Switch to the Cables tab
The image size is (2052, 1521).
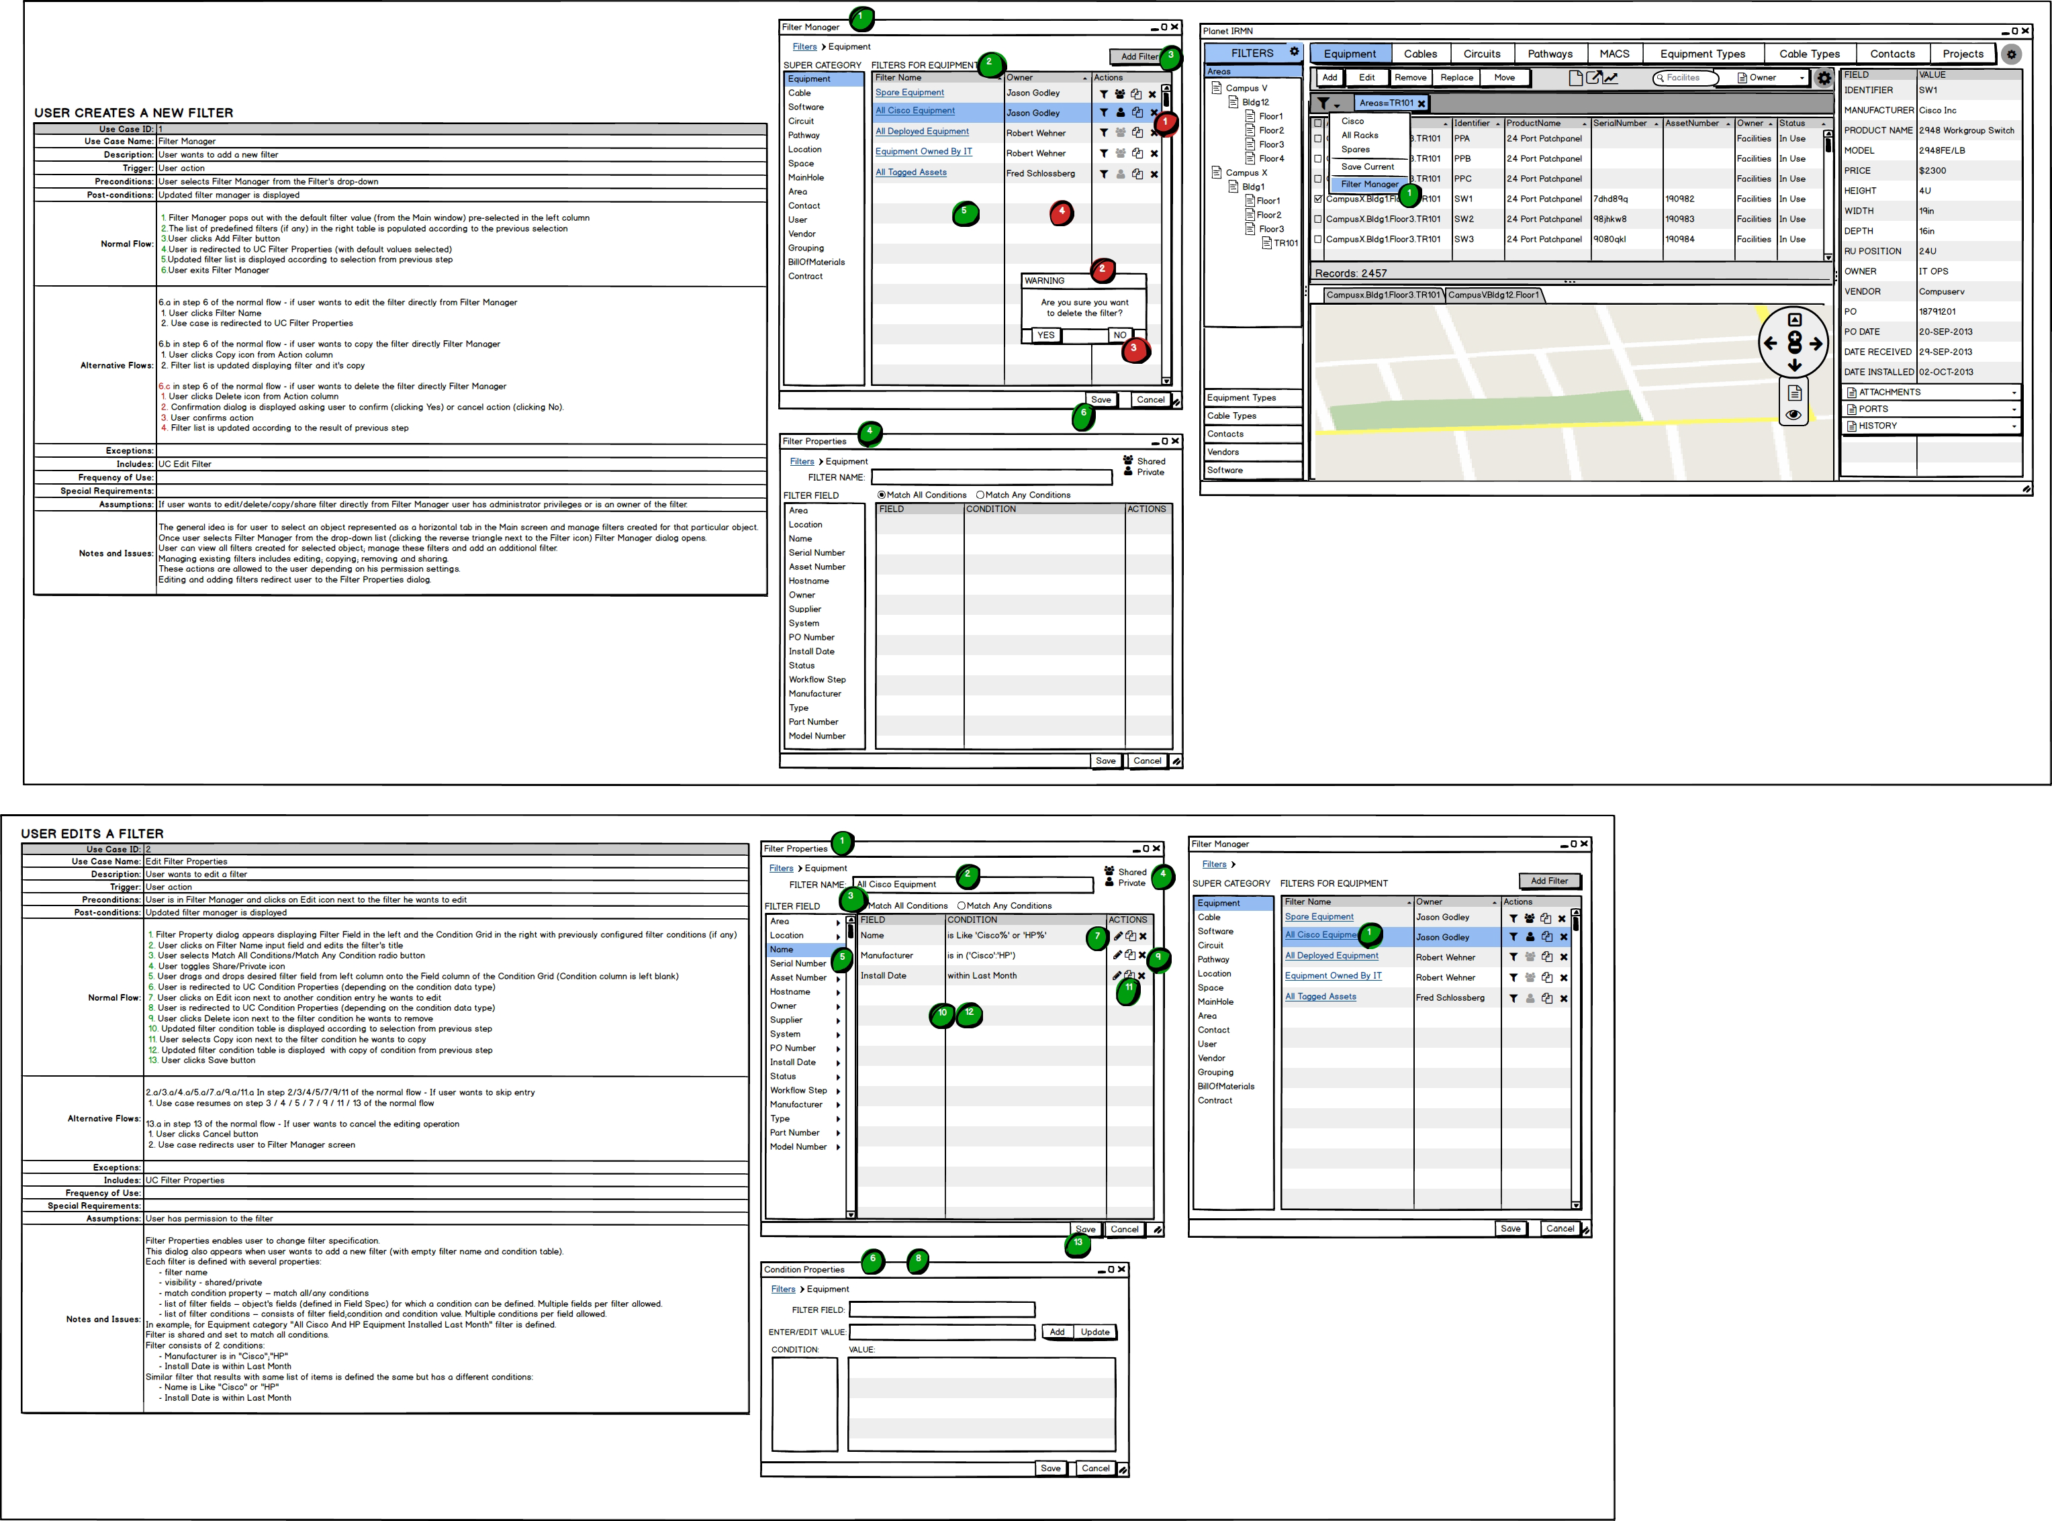coord(1420,54)
